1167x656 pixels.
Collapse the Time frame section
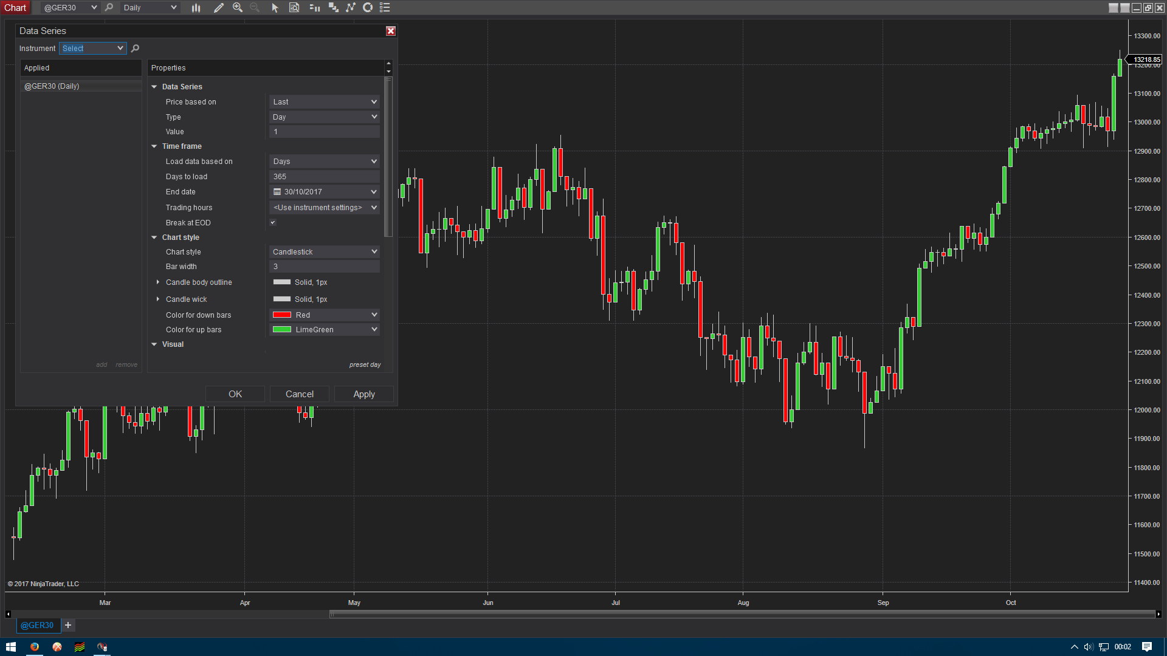click(154, 146)
